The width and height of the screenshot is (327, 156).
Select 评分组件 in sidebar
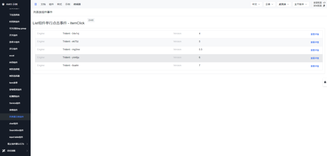point(13,49)
